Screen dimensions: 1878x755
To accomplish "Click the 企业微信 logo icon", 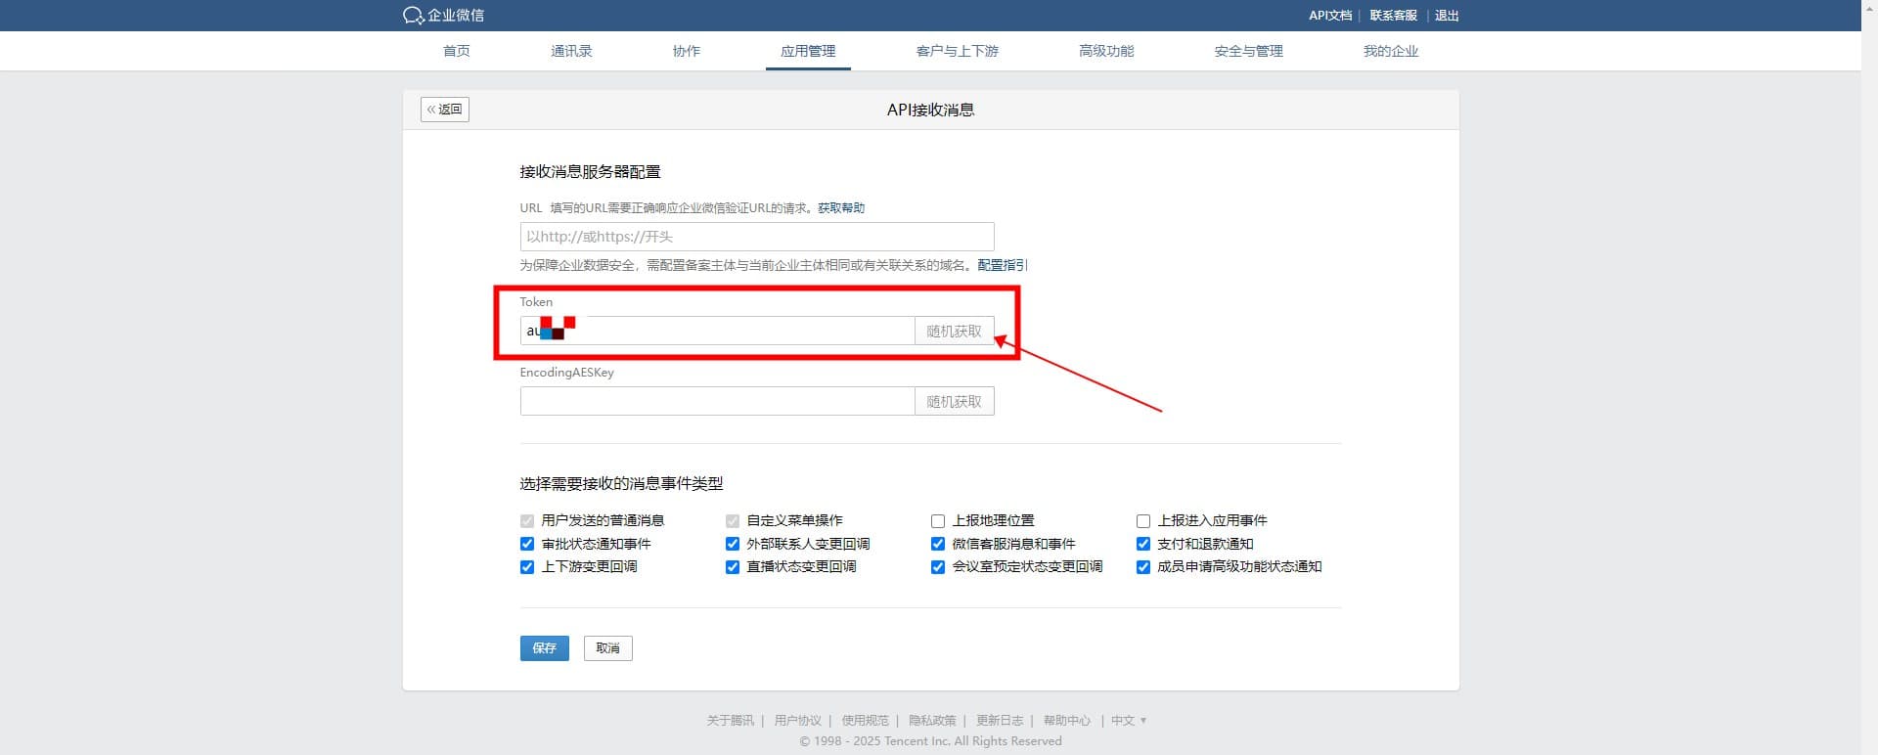I will [413, 16].
